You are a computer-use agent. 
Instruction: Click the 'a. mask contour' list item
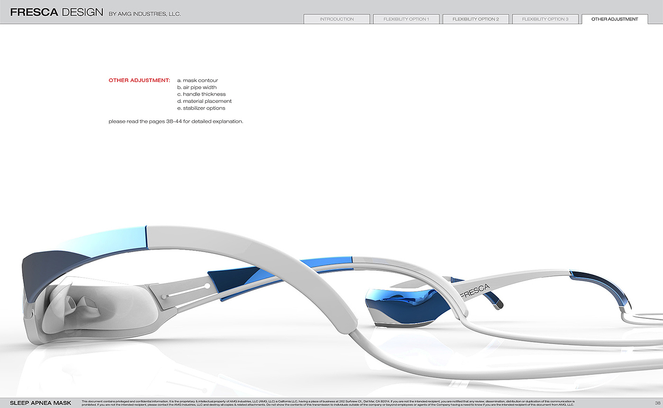[197, 81]
